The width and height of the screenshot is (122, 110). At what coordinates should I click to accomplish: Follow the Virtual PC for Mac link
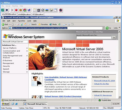coord(102,84)
